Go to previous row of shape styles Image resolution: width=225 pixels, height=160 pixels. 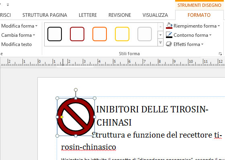[x=160, y=27]
